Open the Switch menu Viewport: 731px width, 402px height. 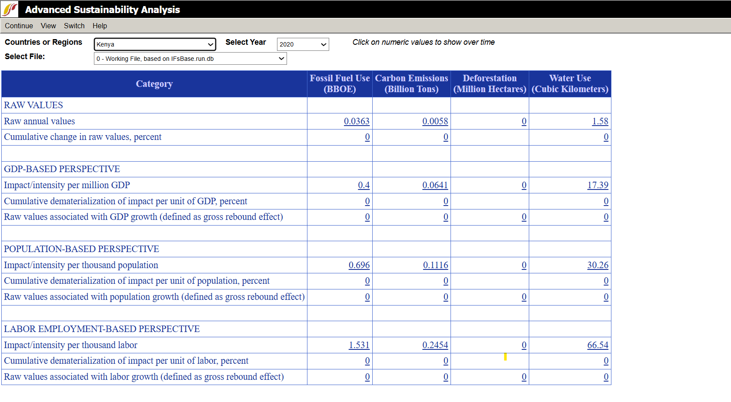click(74, 26)
